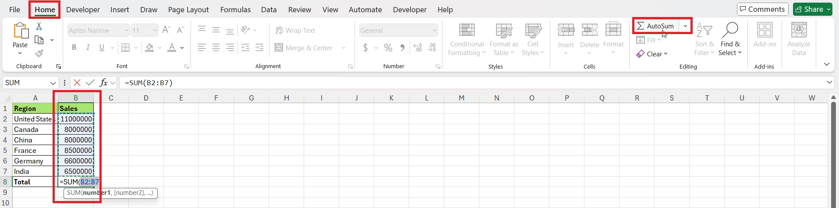Click the Cut scissors icon
Screen dimensions: 839x208
click(39, 26)
